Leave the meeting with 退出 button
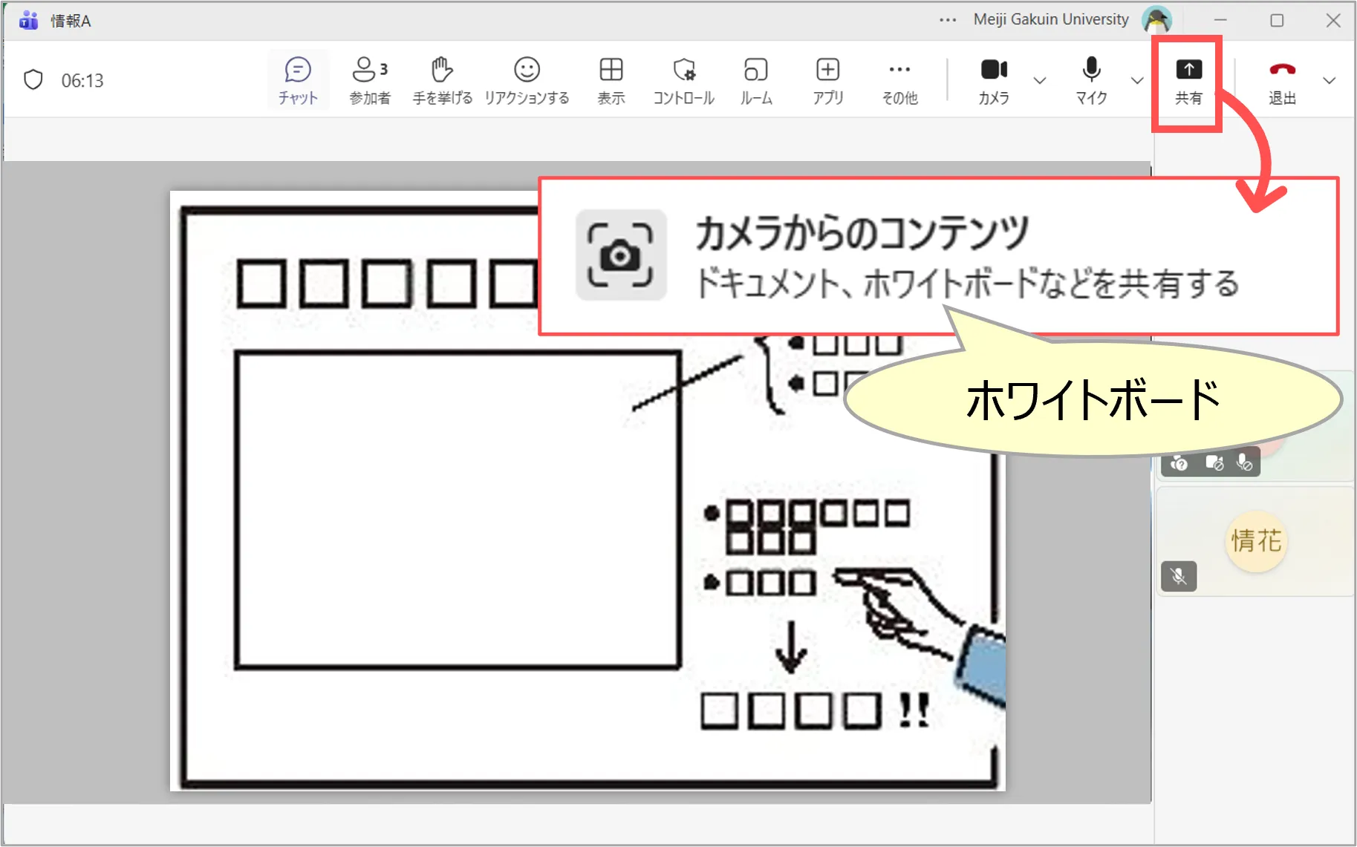Viewport: 1357px width, 847px height. pyautogui.click(x=1282, y=80)
